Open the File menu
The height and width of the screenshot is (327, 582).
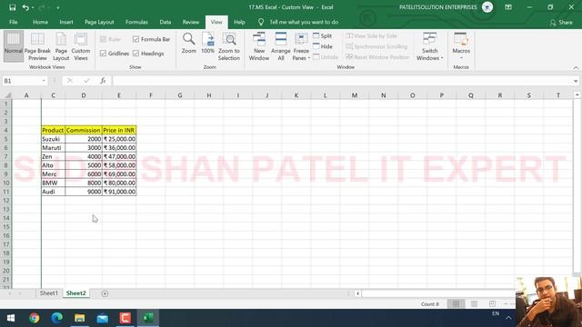(14, 22)
